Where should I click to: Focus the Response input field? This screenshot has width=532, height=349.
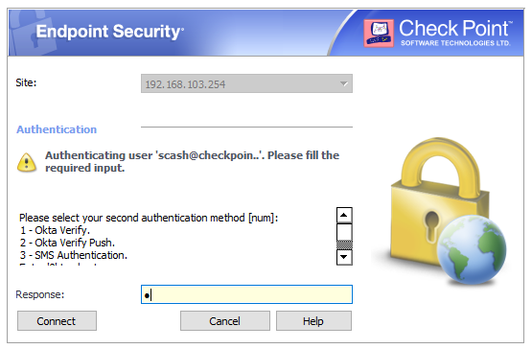click(246, 294)
